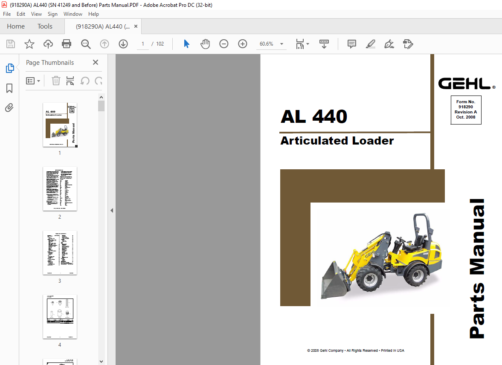Activate the Hand pan tool
The width and height of the screenshot is (502, 365).
(x=205, y=44)
